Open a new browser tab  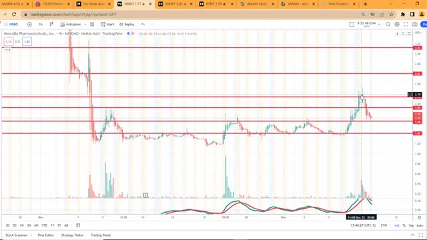click(x=365, y=4)
